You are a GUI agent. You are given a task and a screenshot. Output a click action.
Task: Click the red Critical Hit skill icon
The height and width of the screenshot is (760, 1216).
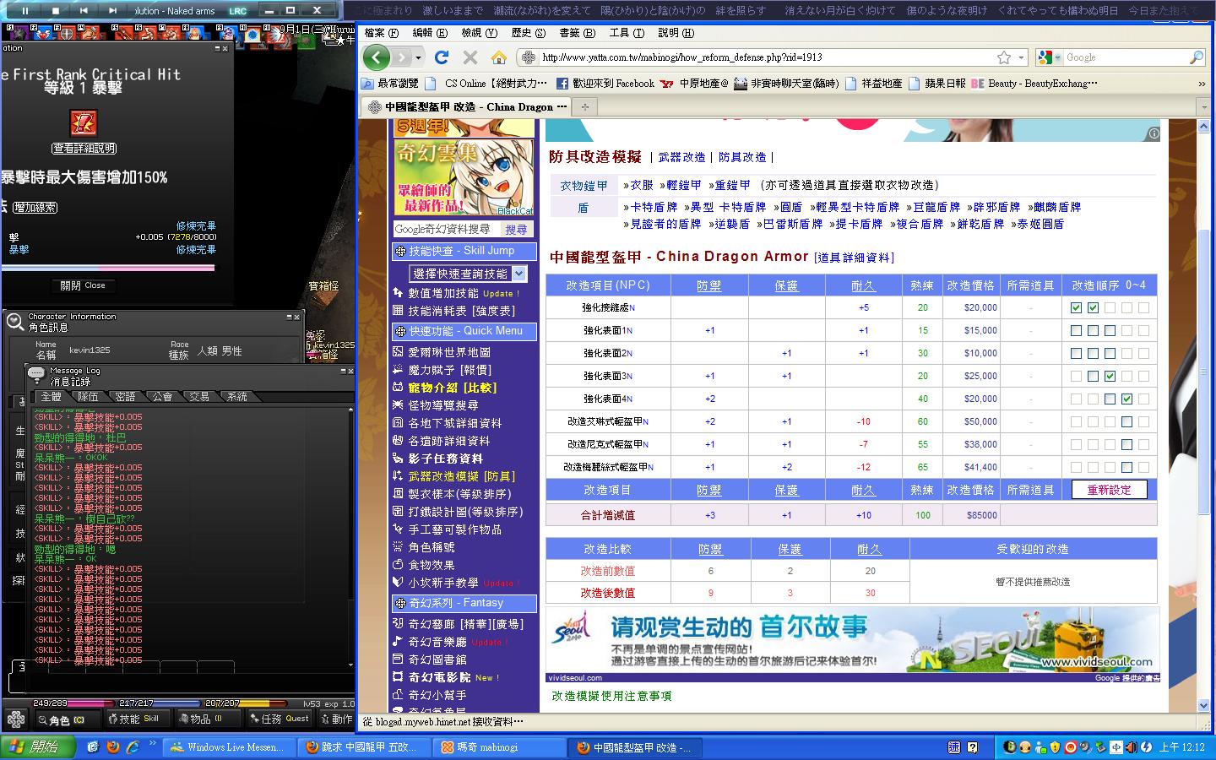[82, 123]
